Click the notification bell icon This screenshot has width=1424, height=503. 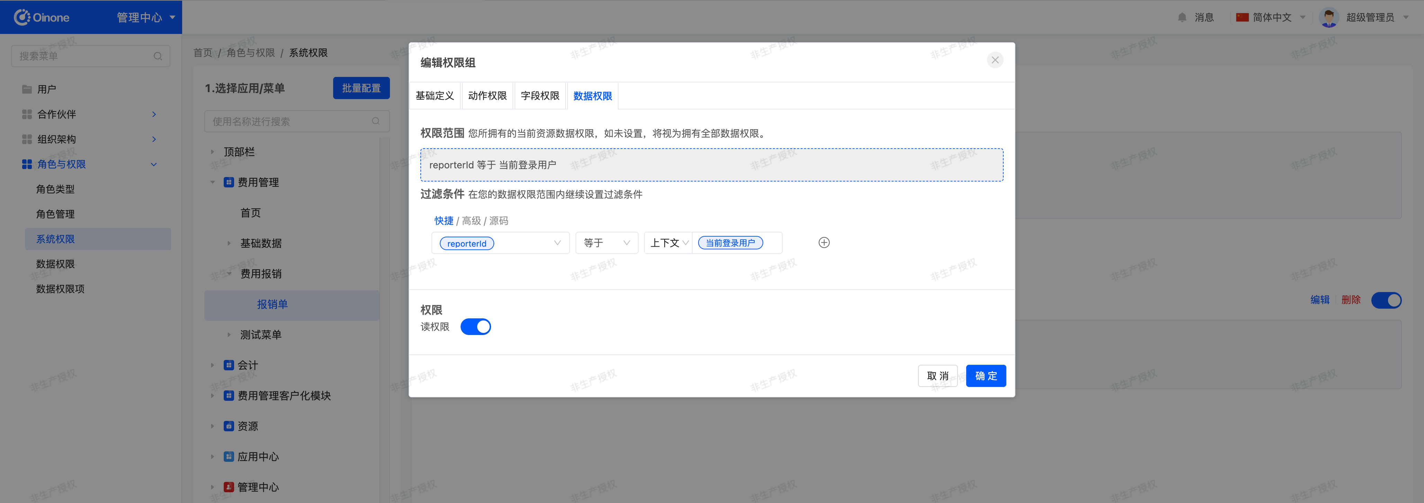coord(1182,17)
